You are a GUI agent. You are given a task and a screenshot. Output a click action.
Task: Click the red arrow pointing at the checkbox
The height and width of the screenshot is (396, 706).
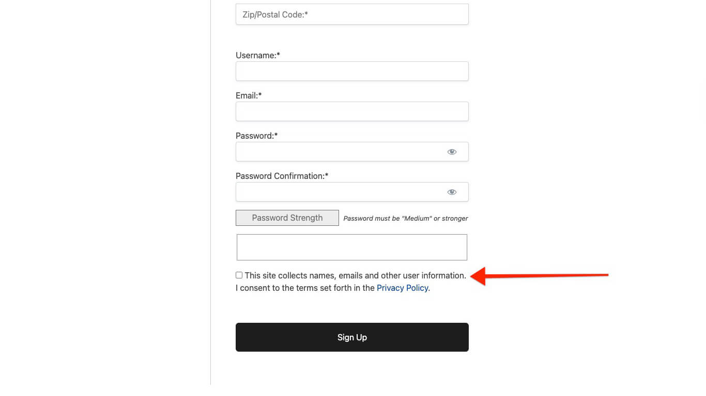click(538, 275)
